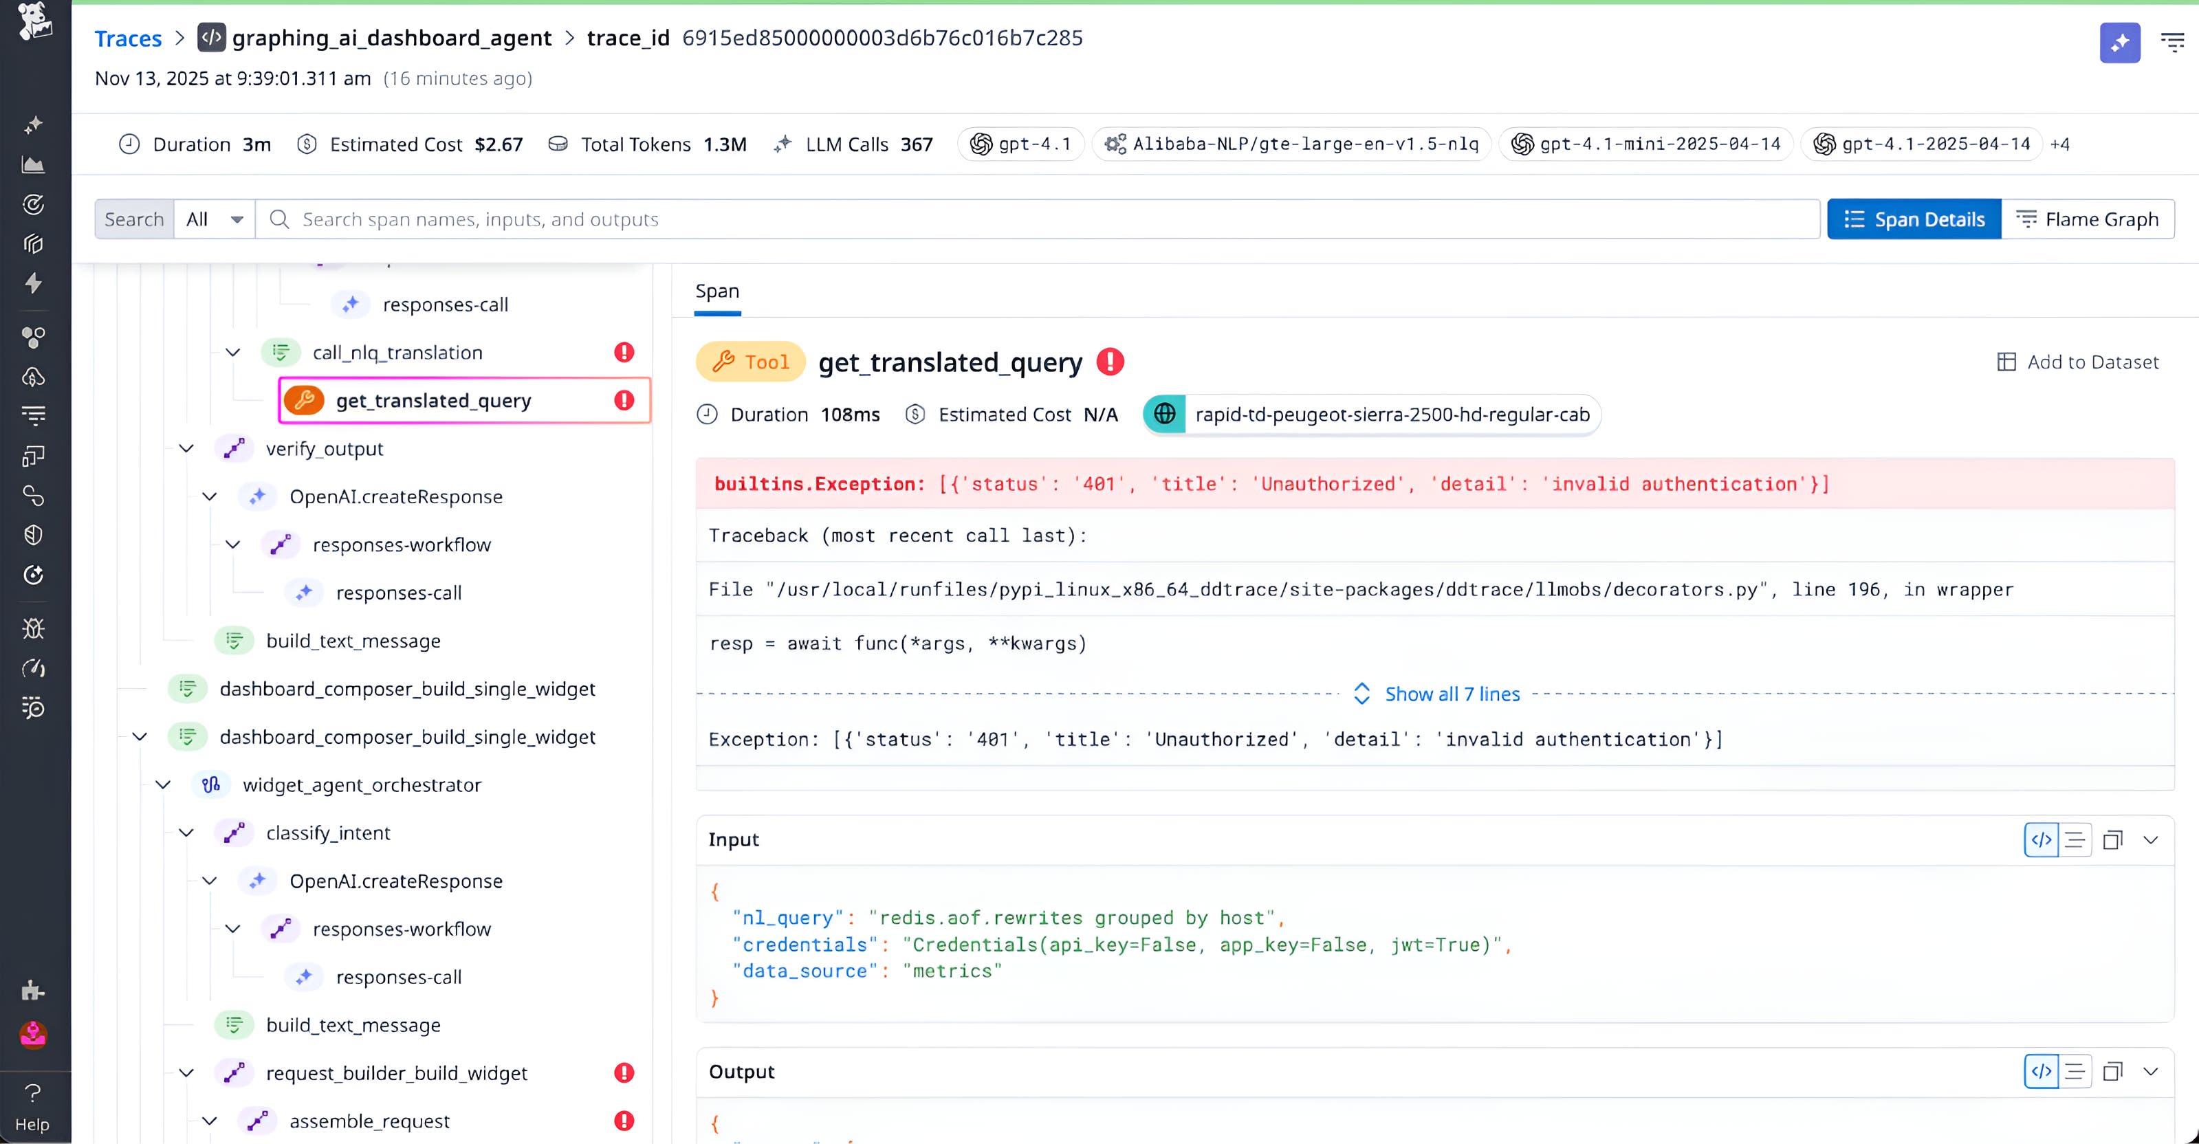Select Span Details view mode
This screenshot has height=1144, width=2199.
click(x=1914, y=219)
